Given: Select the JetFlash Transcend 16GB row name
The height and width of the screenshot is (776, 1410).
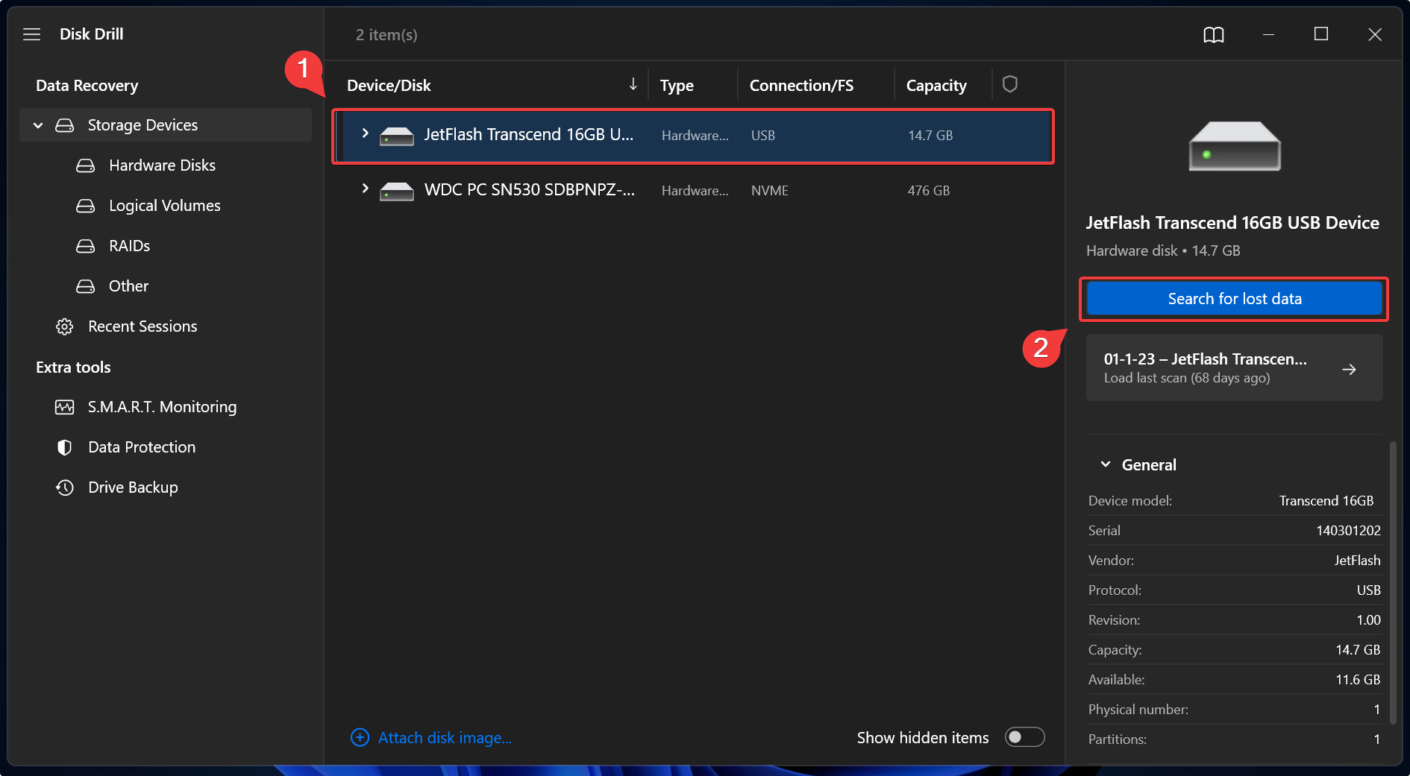Looking at the screenshot, I should click(x=528, y=134).
